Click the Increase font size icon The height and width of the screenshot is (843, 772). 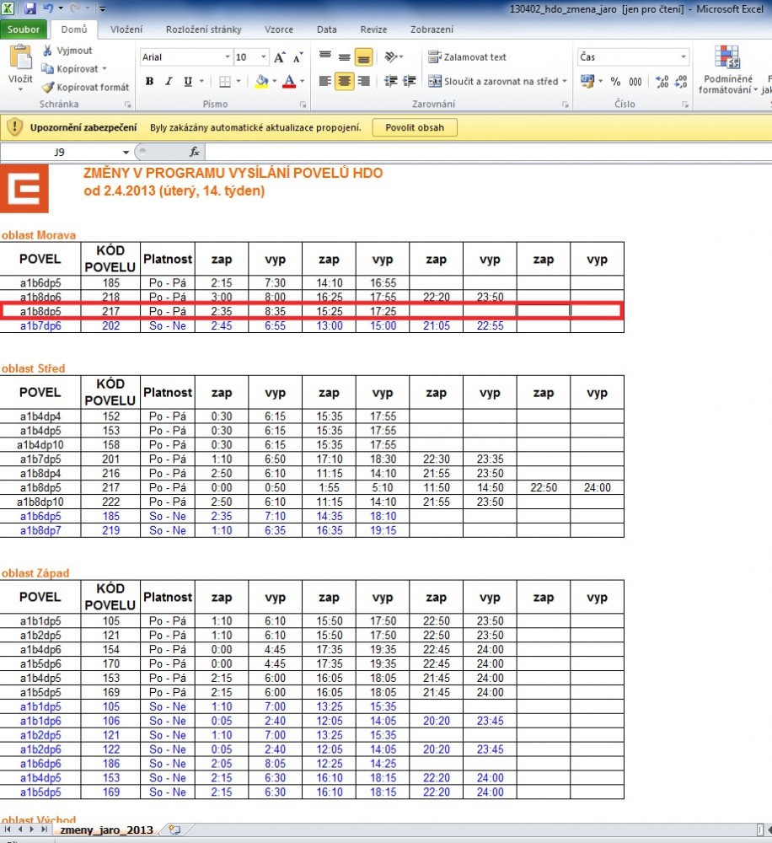pyautogui.click(x=280, y=57)
